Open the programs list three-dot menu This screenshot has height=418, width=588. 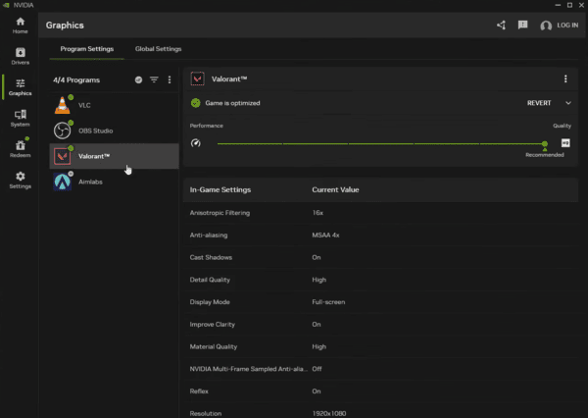[x=170, y=79]
